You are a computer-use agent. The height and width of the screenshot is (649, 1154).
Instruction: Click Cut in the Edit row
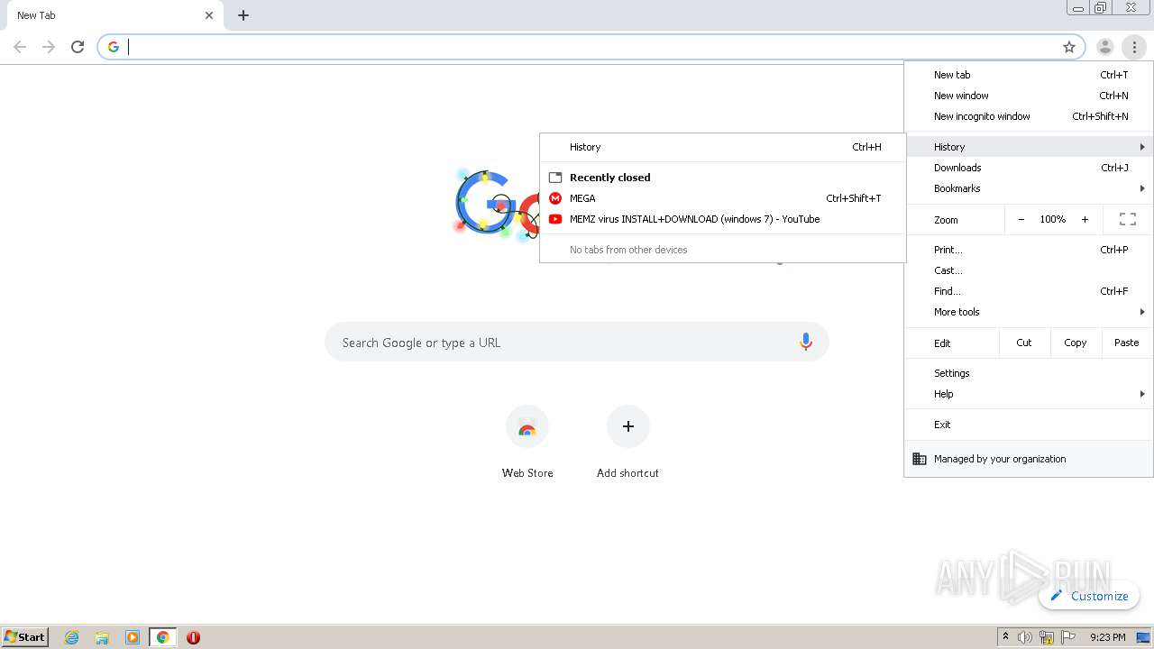(1024, 343)
